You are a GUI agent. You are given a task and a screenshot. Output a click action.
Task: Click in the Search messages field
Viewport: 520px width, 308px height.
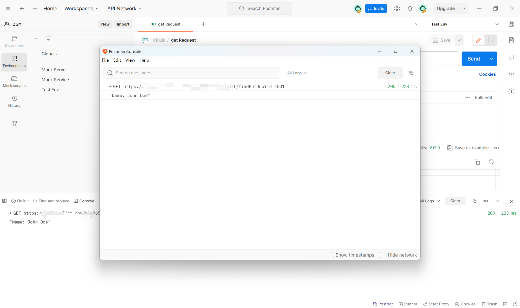(191, 73)
